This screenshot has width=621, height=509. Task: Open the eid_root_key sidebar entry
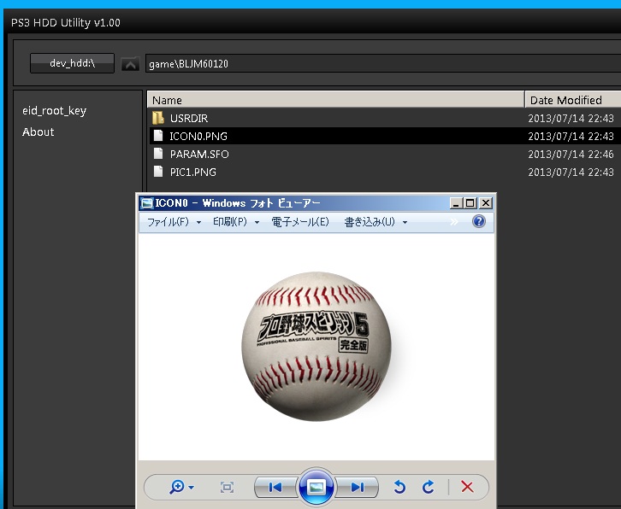point(54,111)
